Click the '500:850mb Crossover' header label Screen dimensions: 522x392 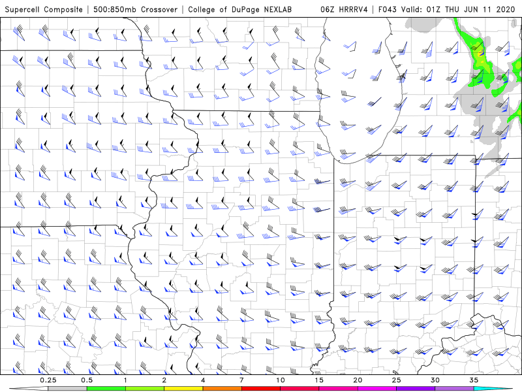[135, 10]
